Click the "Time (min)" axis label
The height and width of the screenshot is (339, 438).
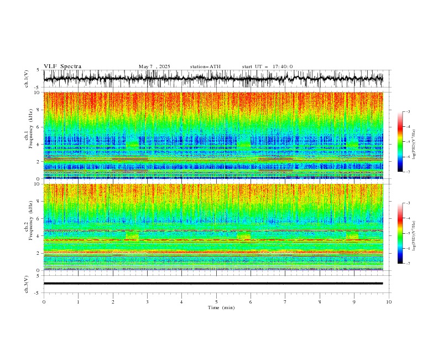point(221,307)
